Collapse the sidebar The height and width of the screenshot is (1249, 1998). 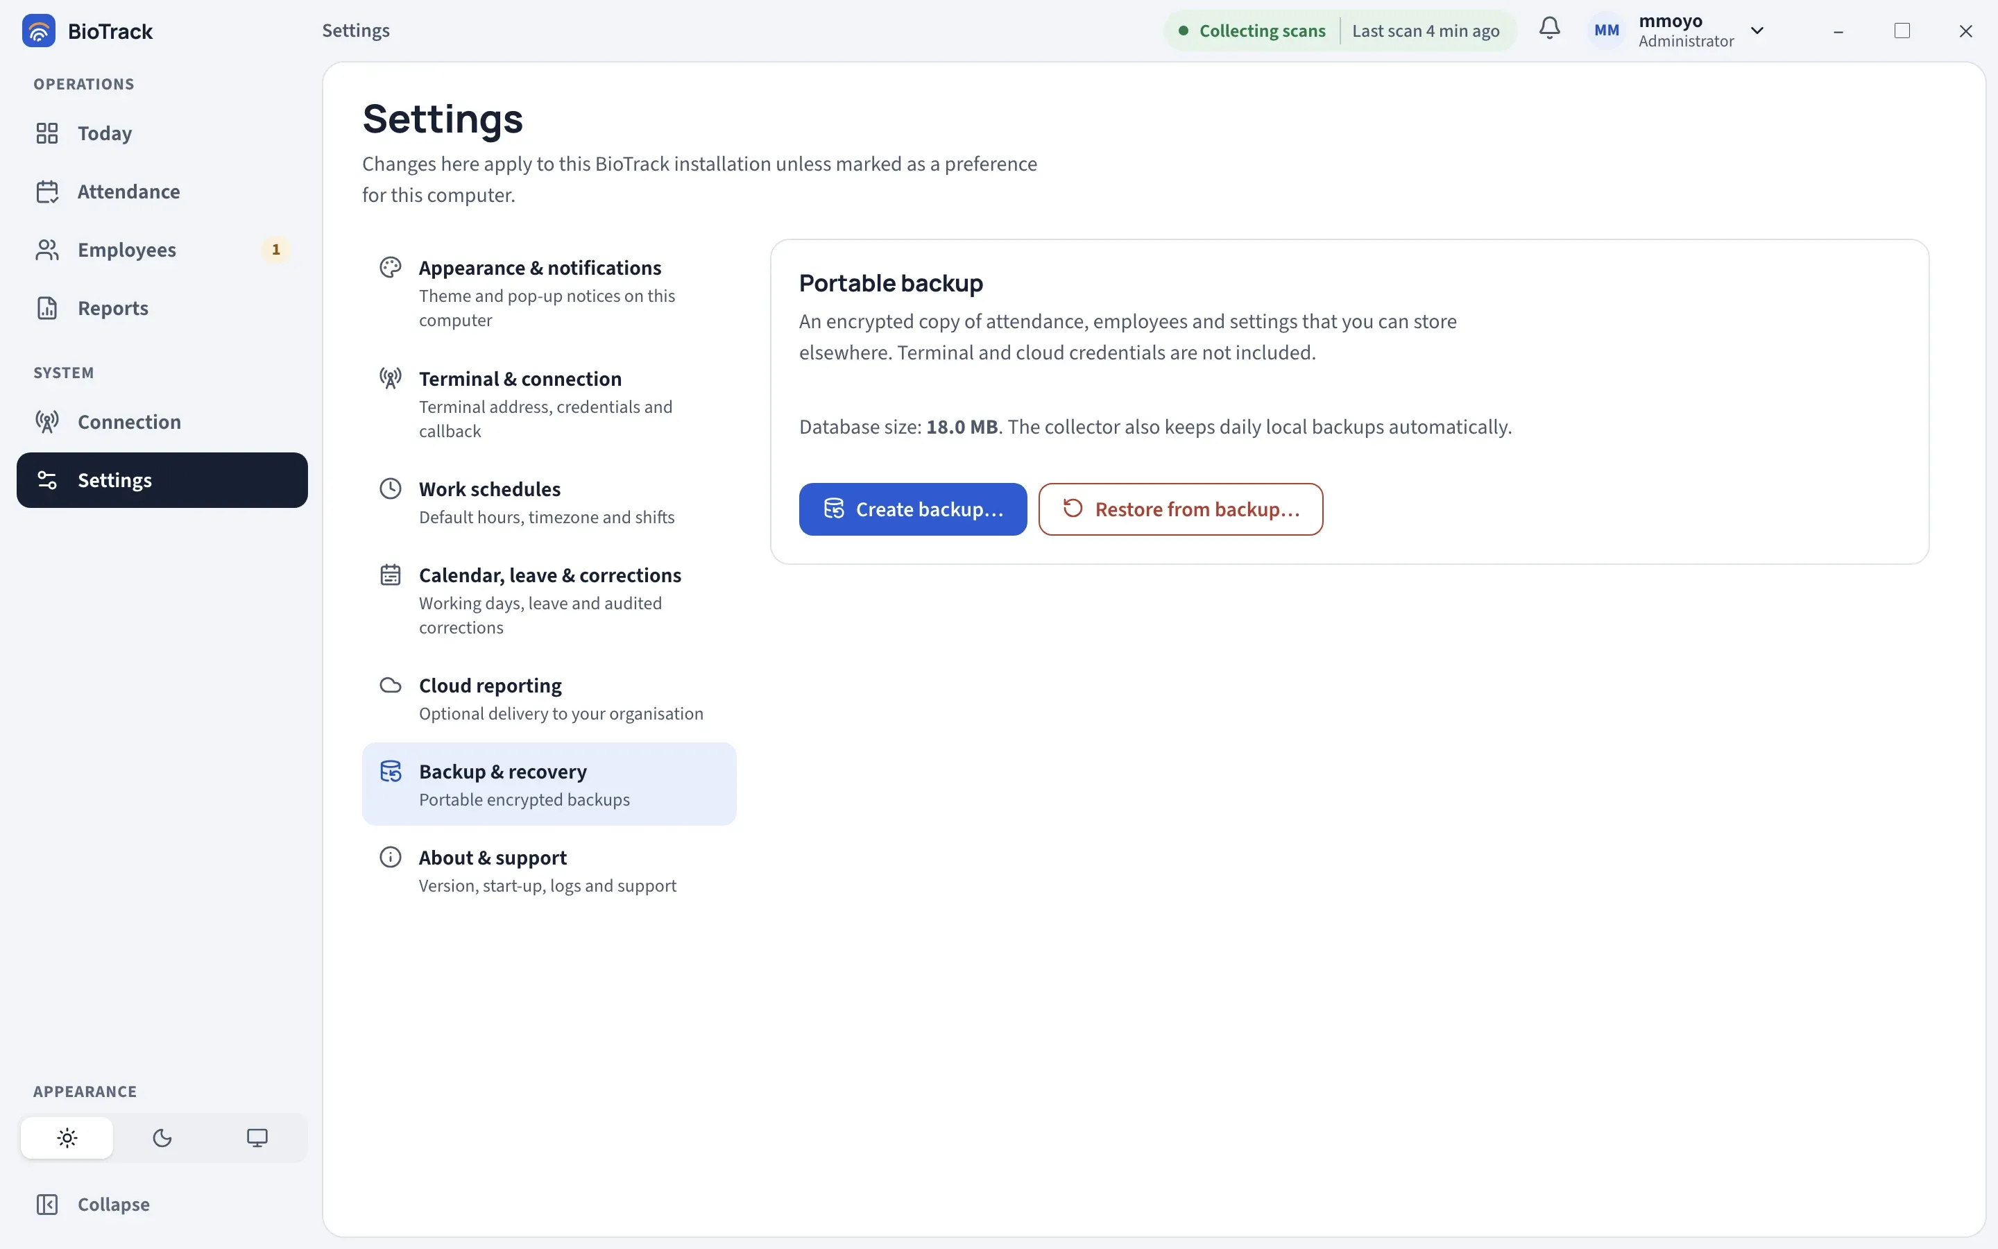coord(162,1204)
